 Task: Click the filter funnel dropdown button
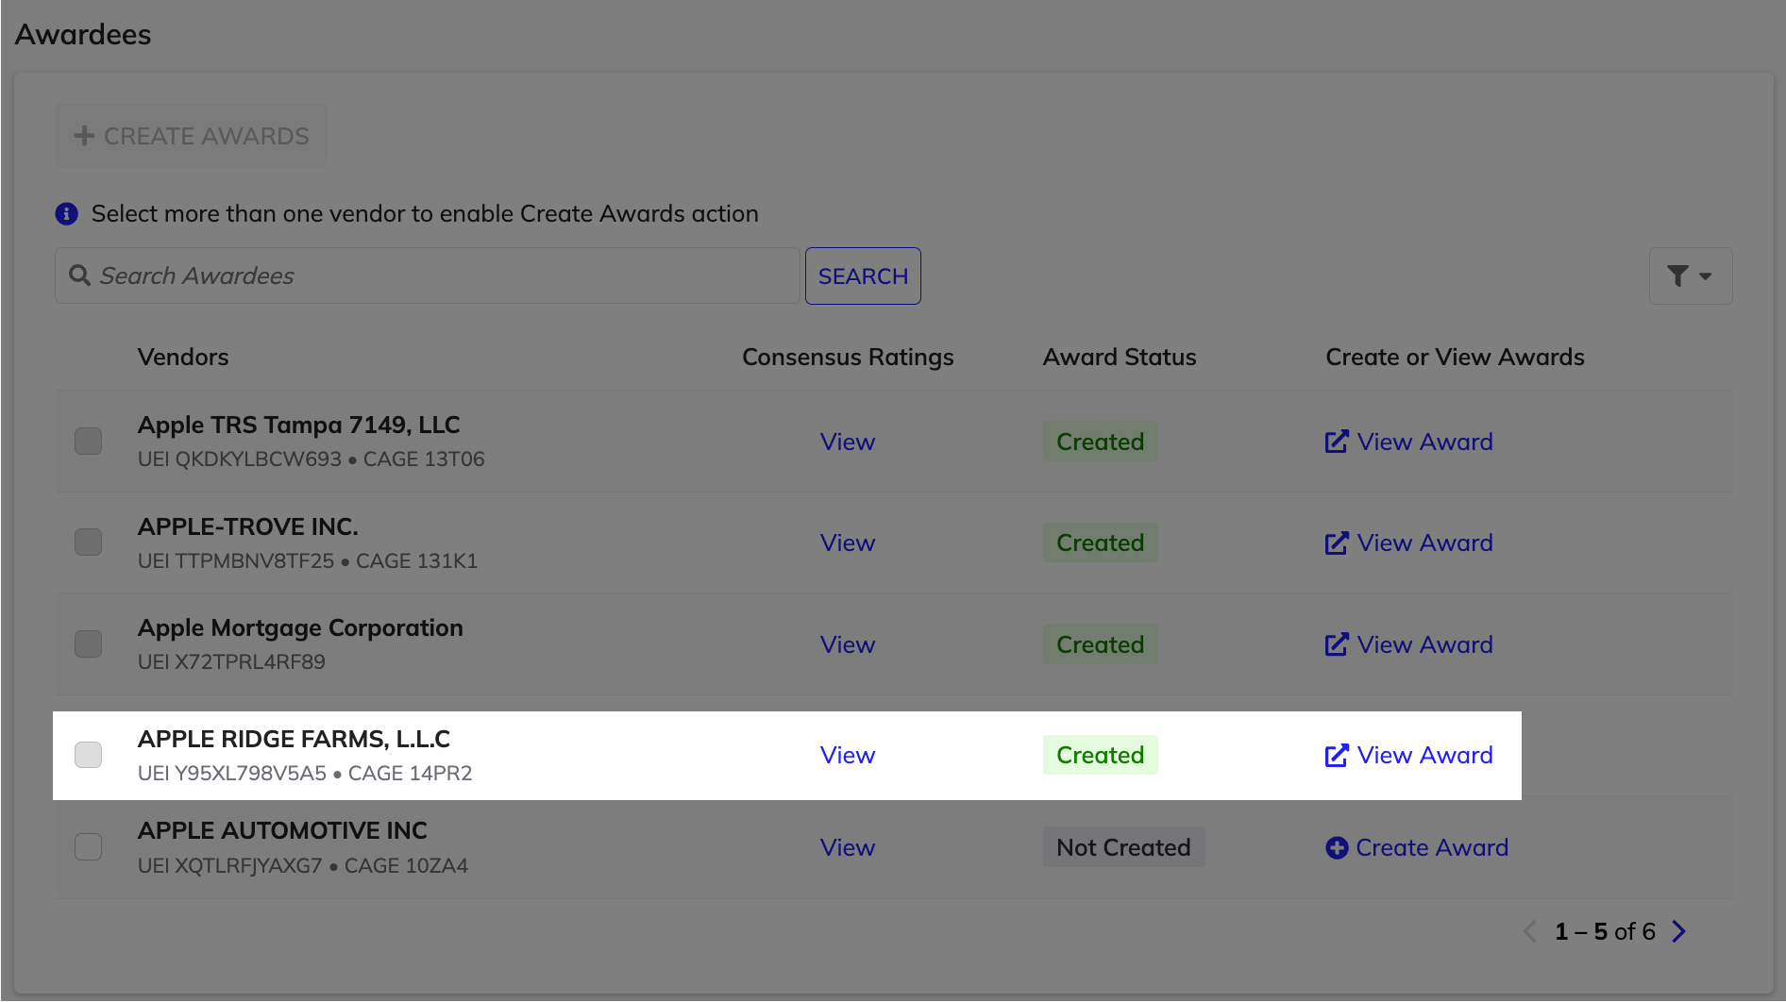[1690, 276]
